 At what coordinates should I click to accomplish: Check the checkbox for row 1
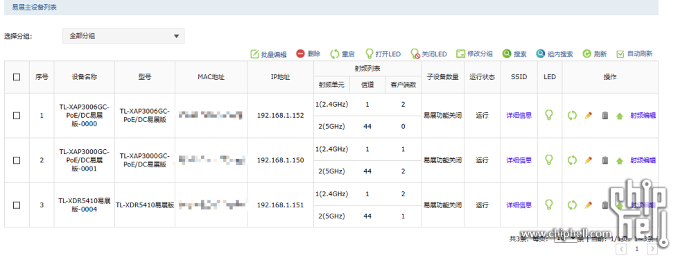click(17, 116)
